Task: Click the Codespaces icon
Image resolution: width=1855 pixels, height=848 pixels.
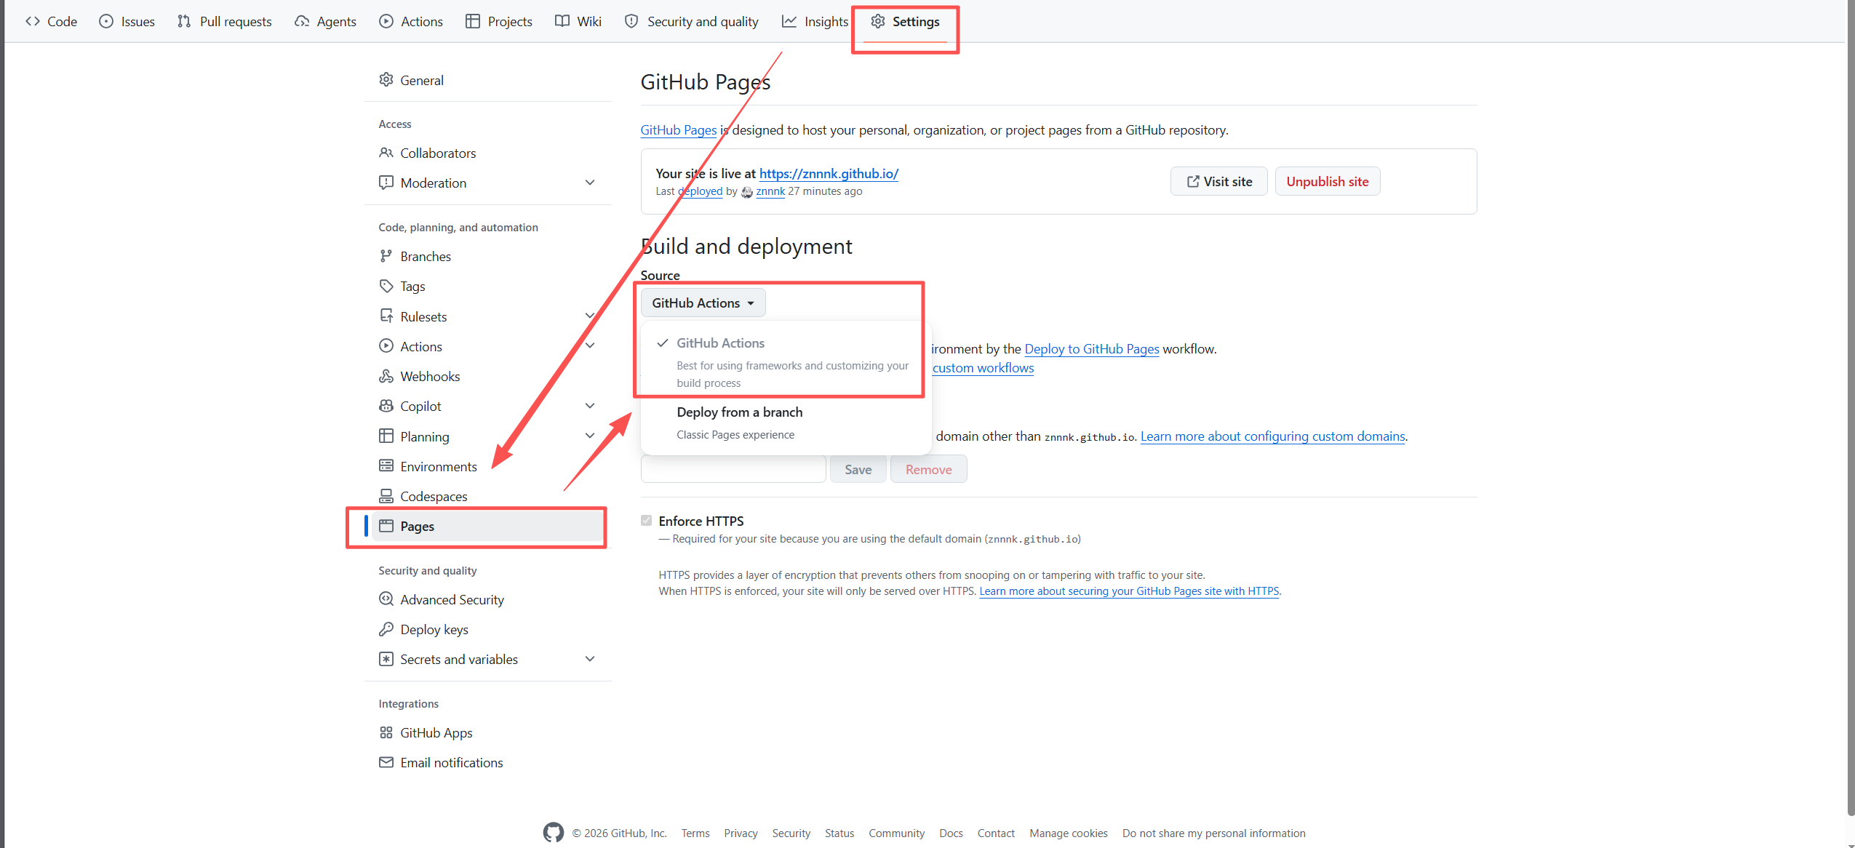Action: [386, 496]
